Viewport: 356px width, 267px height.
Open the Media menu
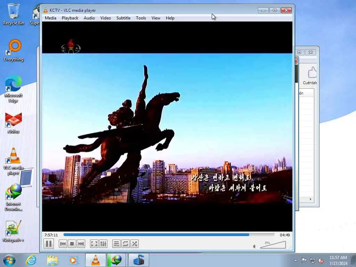50,18
